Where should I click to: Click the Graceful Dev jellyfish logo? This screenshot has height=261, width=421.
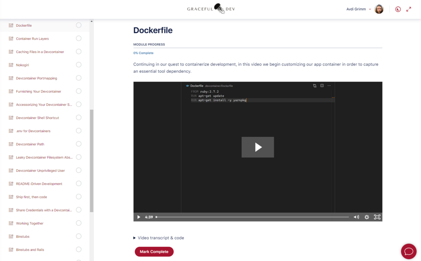pos(211,9)
